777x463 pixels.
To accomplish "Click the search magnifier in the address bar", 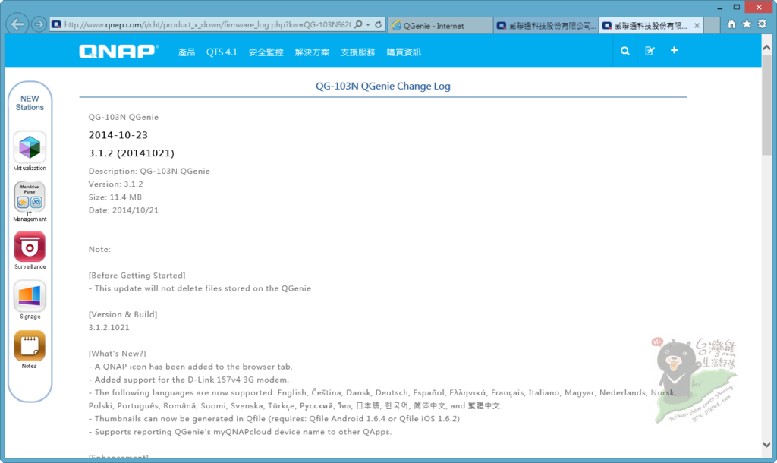I will 358,24.
